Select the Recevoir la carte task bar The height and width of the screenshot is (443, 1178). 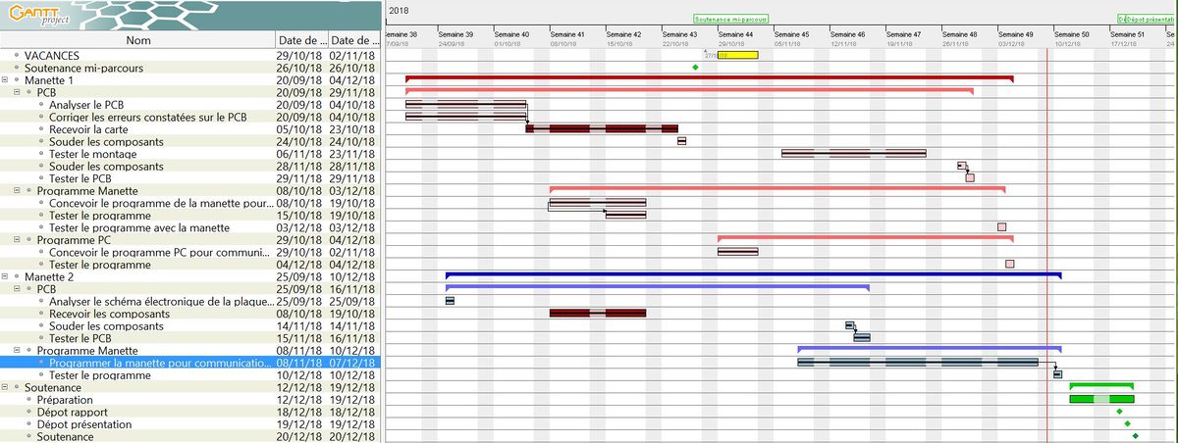pos(602,128)
